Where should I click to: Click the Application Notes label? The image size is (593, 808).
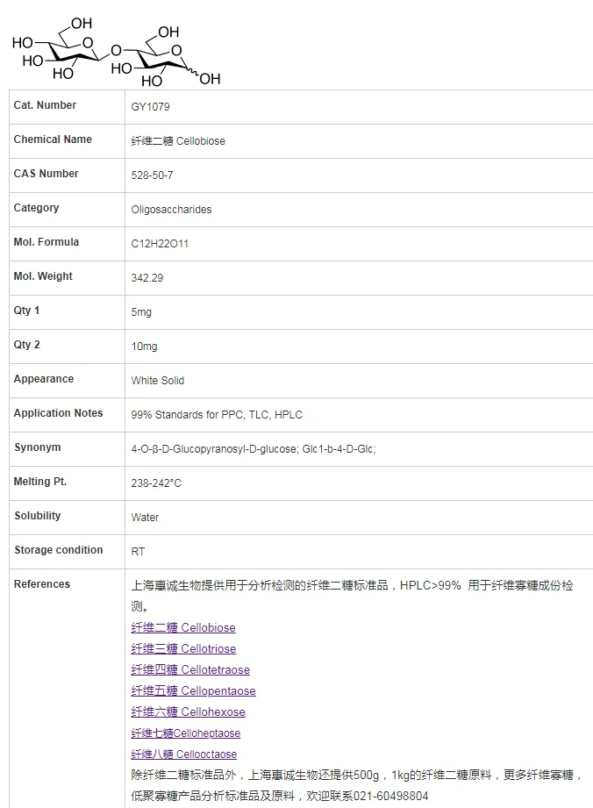(58, 412)
